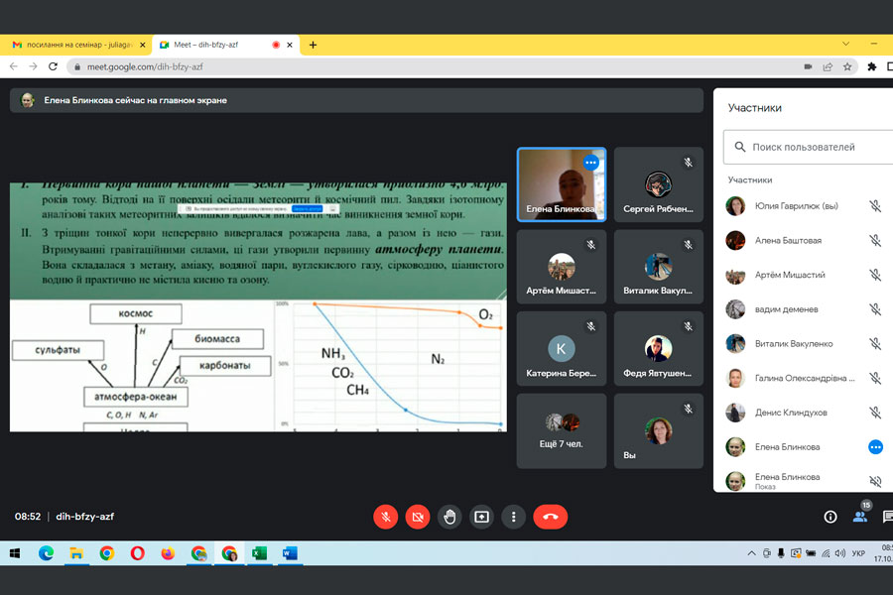
Task: Select Артём Мишастий in participant list
Action: click(803, 275)
